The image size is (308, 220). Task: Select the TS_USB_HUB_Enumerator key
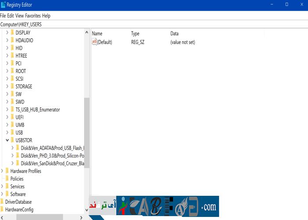click(x=37, y=110)
